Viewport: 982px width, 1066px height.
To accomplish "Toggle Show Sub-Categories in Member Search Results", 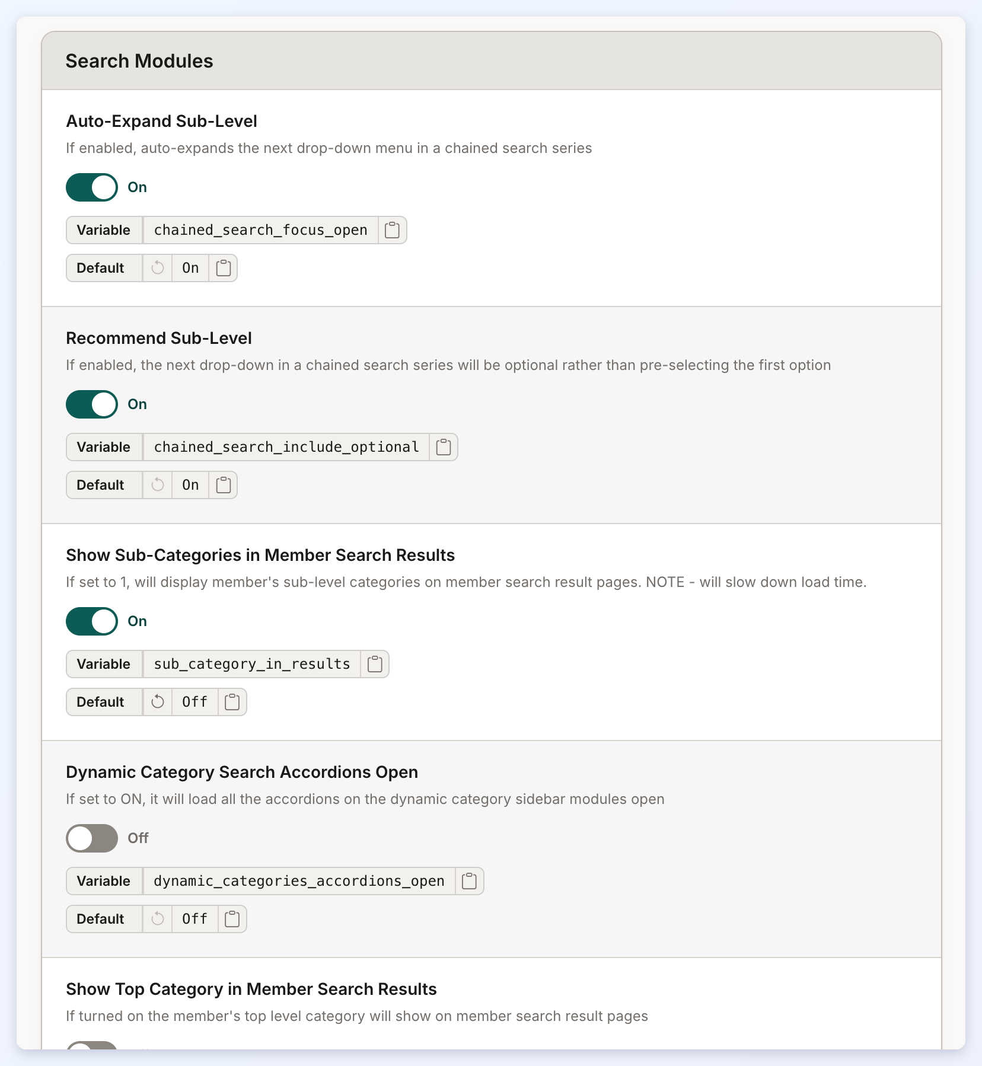I will [92, 621].
